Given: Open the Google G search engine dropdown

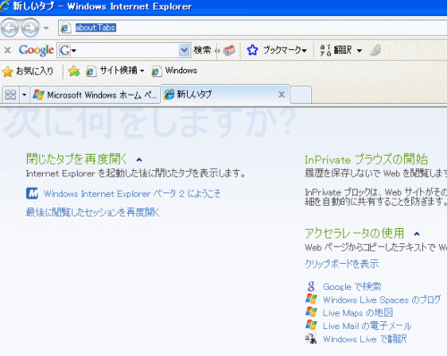Looking at the screenshot, I should [x=68, y=50].
